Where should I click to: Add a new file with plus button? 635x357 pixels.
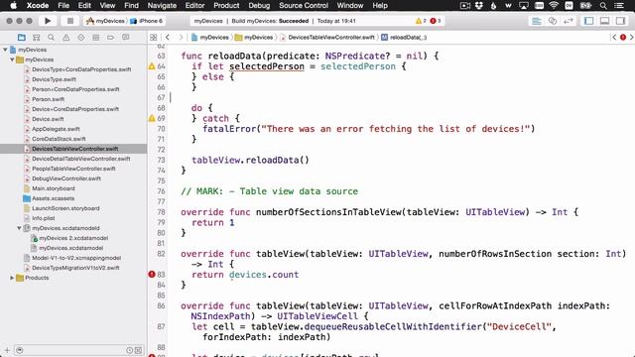(7, 350)
